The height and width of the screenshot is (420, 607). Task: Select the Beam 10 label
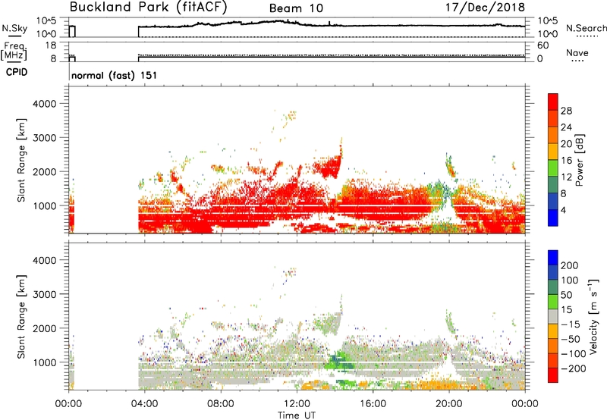click(x=296, y=8)
